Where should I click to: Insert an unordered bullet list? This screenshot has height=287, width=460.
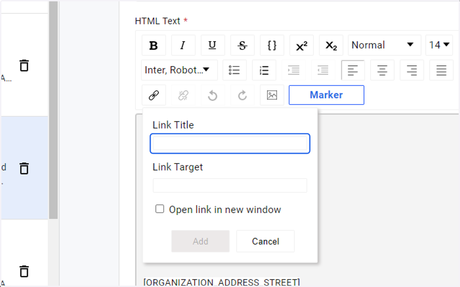coord(235,70)
